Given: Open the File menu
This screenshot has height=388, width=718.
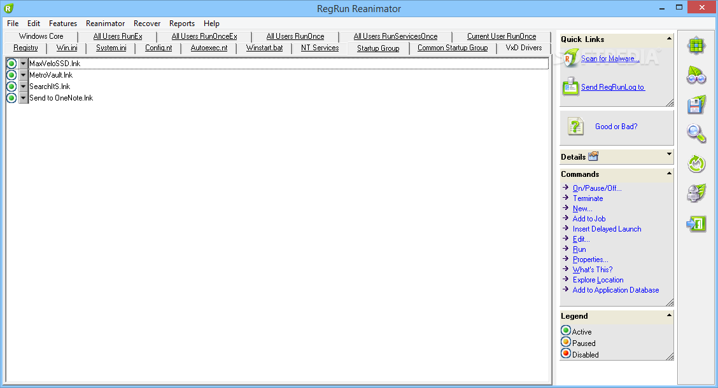Looking at the screenshot, I should click(x=13, y=24).
